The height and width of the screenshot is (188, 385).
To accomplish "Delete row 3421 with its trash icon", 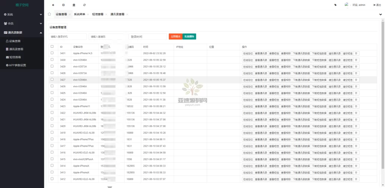I will 356,120.
